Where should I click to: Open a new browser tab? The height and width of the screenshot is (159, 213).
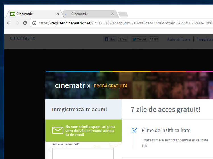[x=123, y=14]
